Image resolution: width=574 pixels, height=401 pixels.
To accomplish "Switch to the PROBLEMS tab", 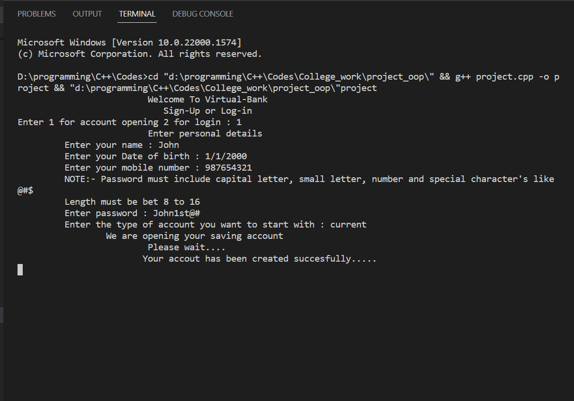I will (36, 14).
